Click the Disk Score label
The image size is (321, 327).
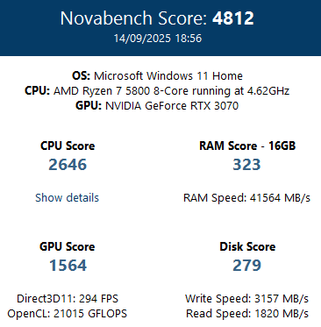click(x=247, y=246)
